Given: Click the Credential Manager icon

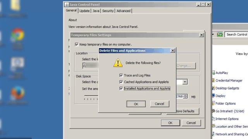Looking at the screenshot, I should click(x=214, y=80).
